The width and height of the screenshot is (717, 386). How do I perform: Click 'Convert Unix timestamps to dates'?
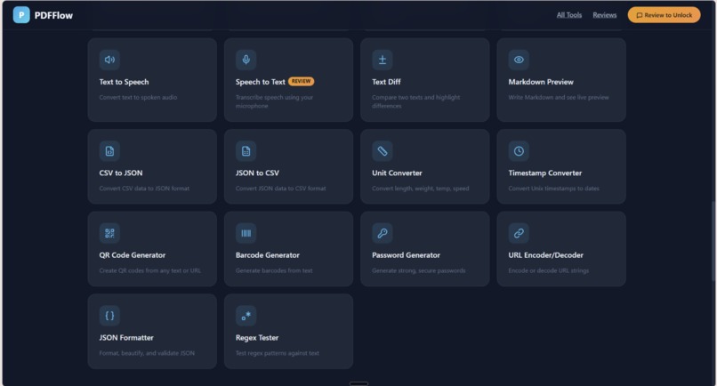553,189
